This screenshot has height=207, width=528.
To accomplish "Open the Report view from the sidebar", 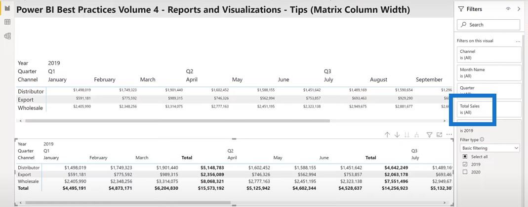I will [7, 8].
